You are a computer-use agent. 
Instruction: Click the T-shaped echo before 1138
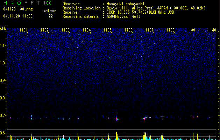coord(163,118)
